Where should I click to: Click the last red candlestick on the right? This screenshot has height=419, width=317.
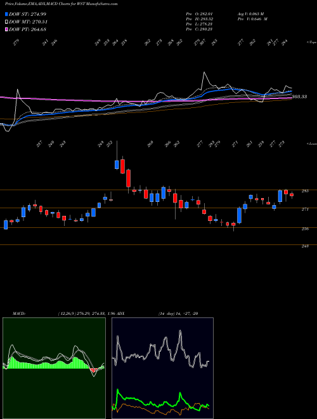pos(292,195)
